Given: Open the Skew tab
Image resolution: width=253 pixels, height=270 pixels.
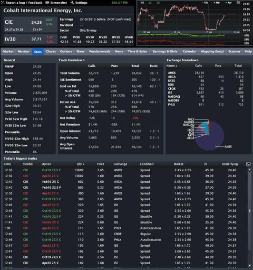Looking at the screenshot, I should [x=80, y=51].
